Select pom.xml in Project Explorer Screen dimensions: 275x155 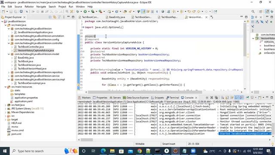point(16,134)
